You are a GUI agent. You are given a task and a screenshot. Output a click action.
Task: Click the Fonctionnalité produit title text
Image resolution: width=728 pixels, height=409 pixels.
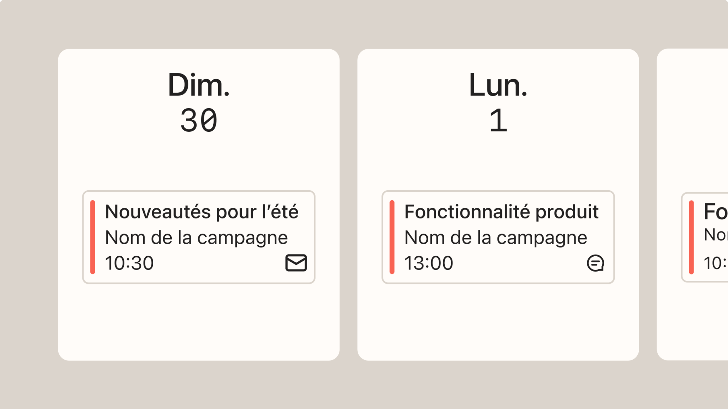pos(501,212)
